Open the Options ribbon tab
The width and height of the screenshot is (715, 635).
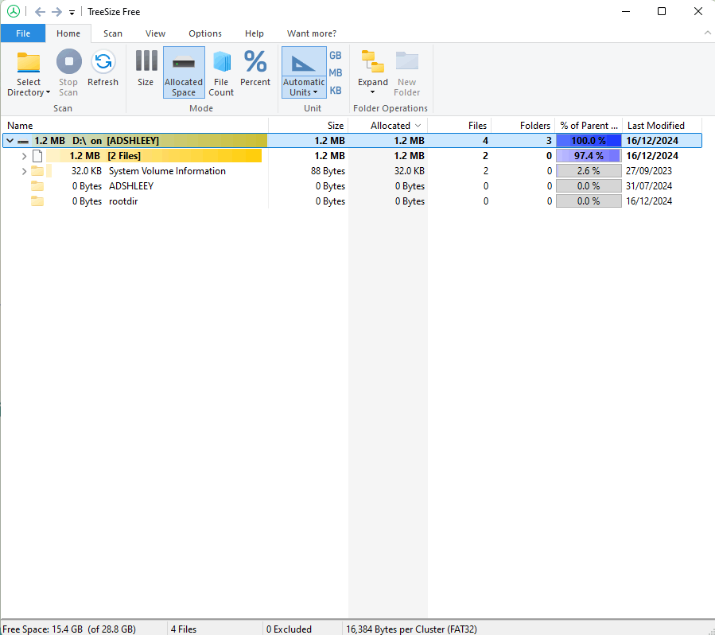pyautogui.click(x=205, y=33)
